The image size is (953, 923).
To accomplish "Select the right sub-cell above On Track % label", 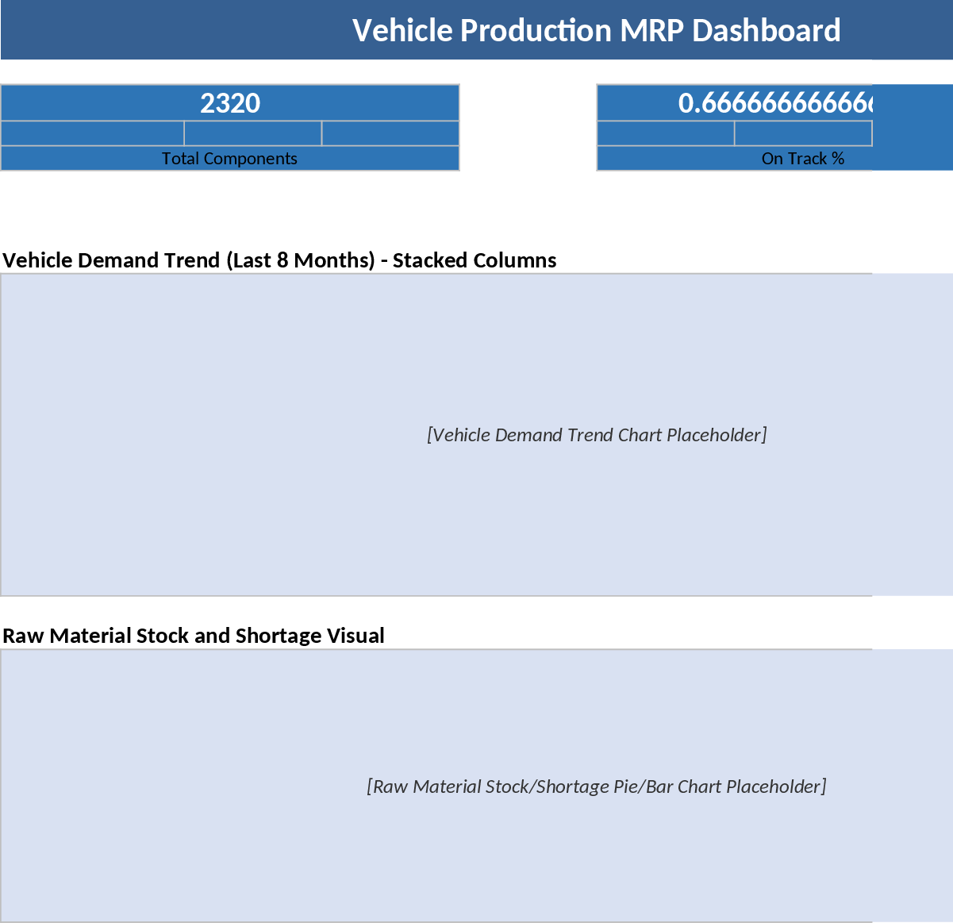I will point(803,133).
